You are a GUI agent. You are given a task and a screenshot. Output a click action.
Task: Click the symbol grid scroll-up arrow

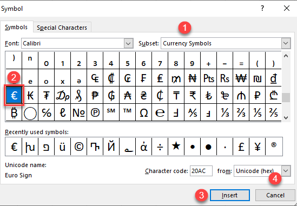286,56
